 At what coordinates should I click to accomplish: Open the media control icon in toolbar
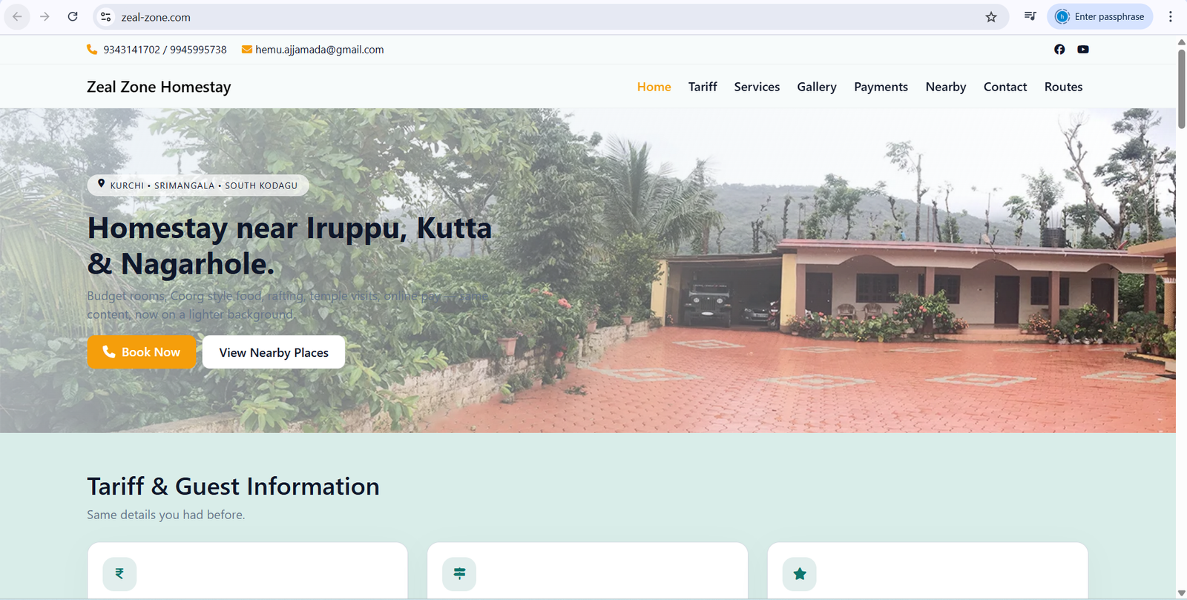pos(1030,16)
